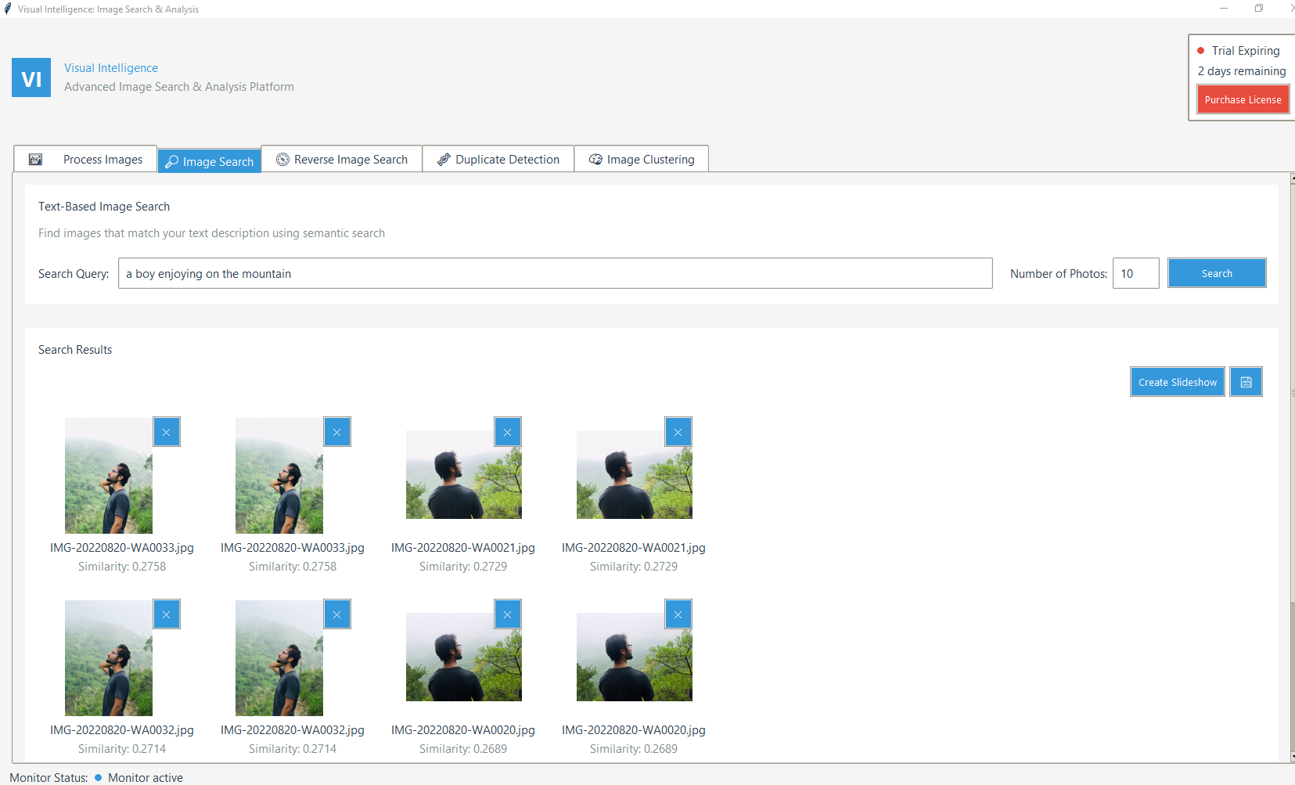The image size is (1295, 785).
Task: Open the second WA0020 thumbnail image
Action: coord(635,657)
